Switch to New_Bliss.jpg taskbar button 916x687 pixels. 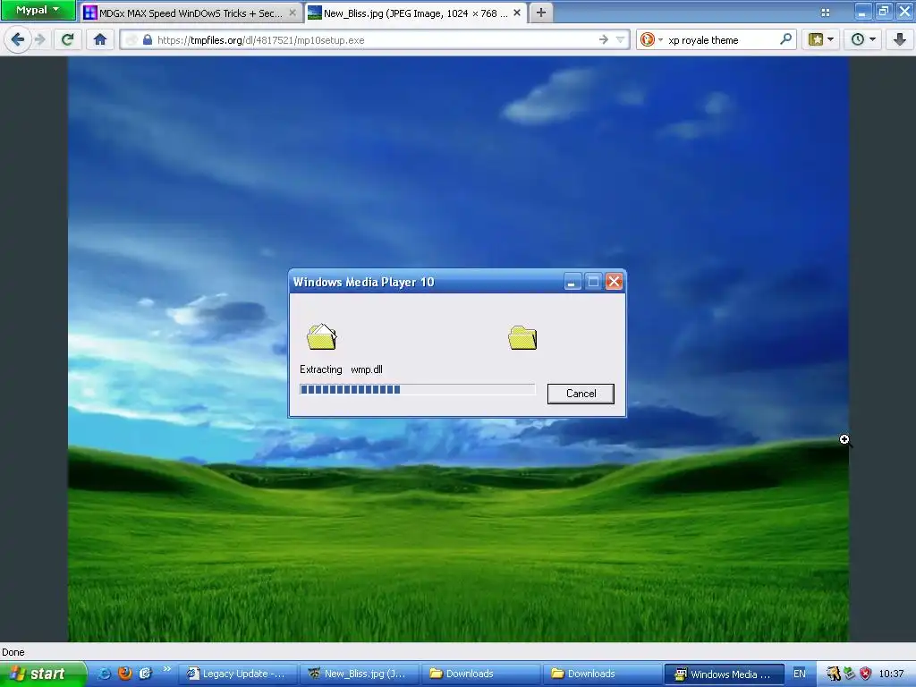360,674
